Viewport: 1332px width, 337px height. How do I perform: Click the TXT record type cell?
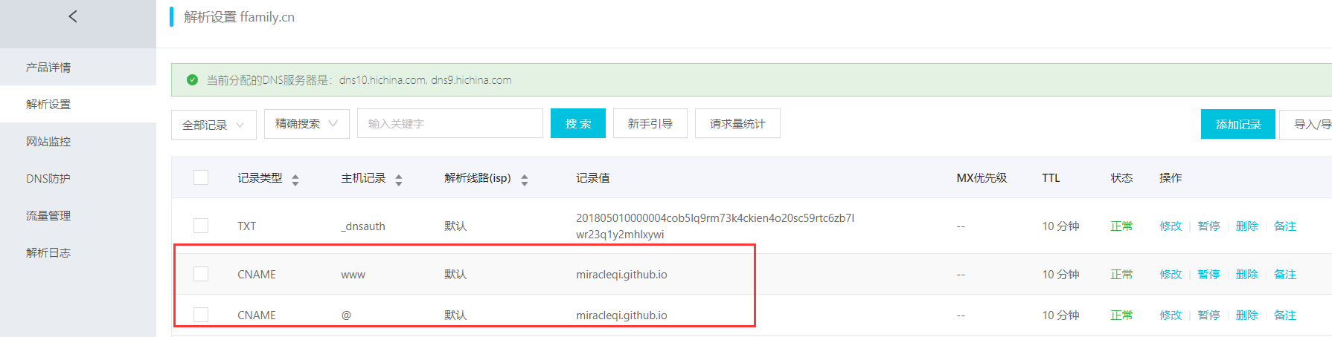pos(246,226)
